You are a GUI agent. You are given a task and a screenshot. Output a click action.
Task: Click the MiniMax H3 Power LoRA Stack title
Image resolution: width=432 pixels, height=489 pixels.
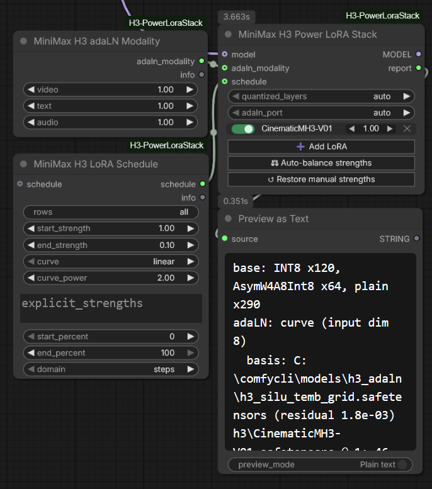pos(307,35)
